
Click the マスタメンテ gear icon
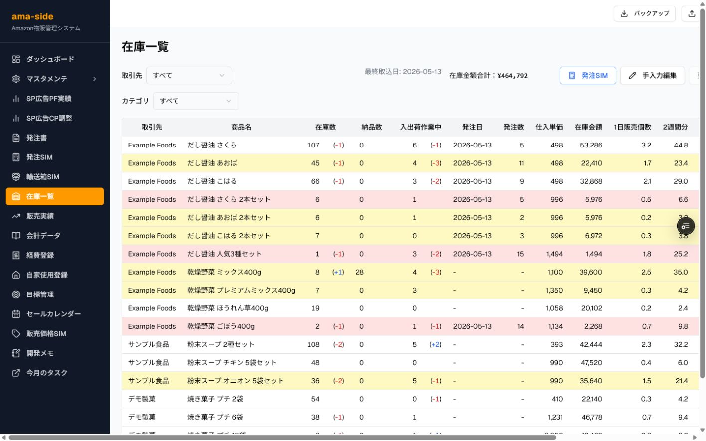[16, 79]
